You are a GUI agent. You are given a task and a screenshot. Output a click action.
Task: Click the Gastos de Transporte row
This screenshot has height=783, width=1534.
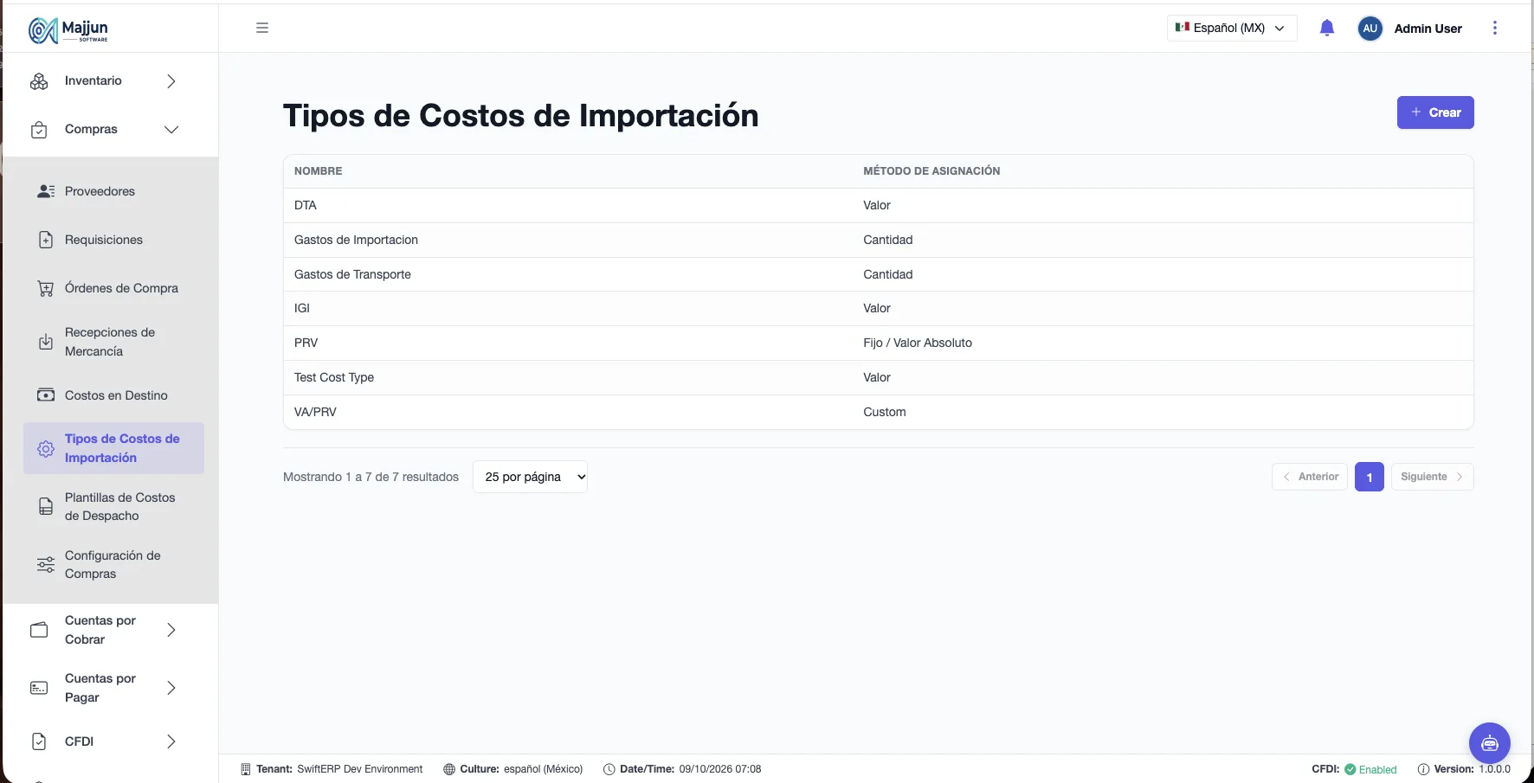(879, 274)
